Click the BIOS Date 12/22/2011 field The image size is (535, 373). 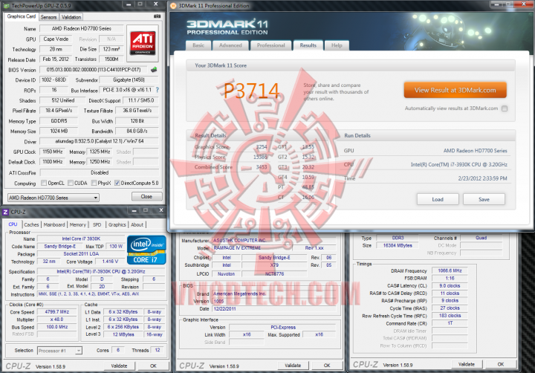[274, 309]
